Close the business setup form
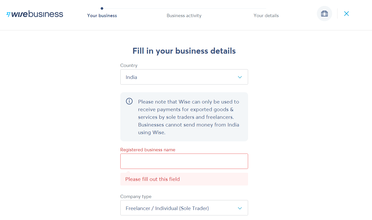 tap(346, 14)
